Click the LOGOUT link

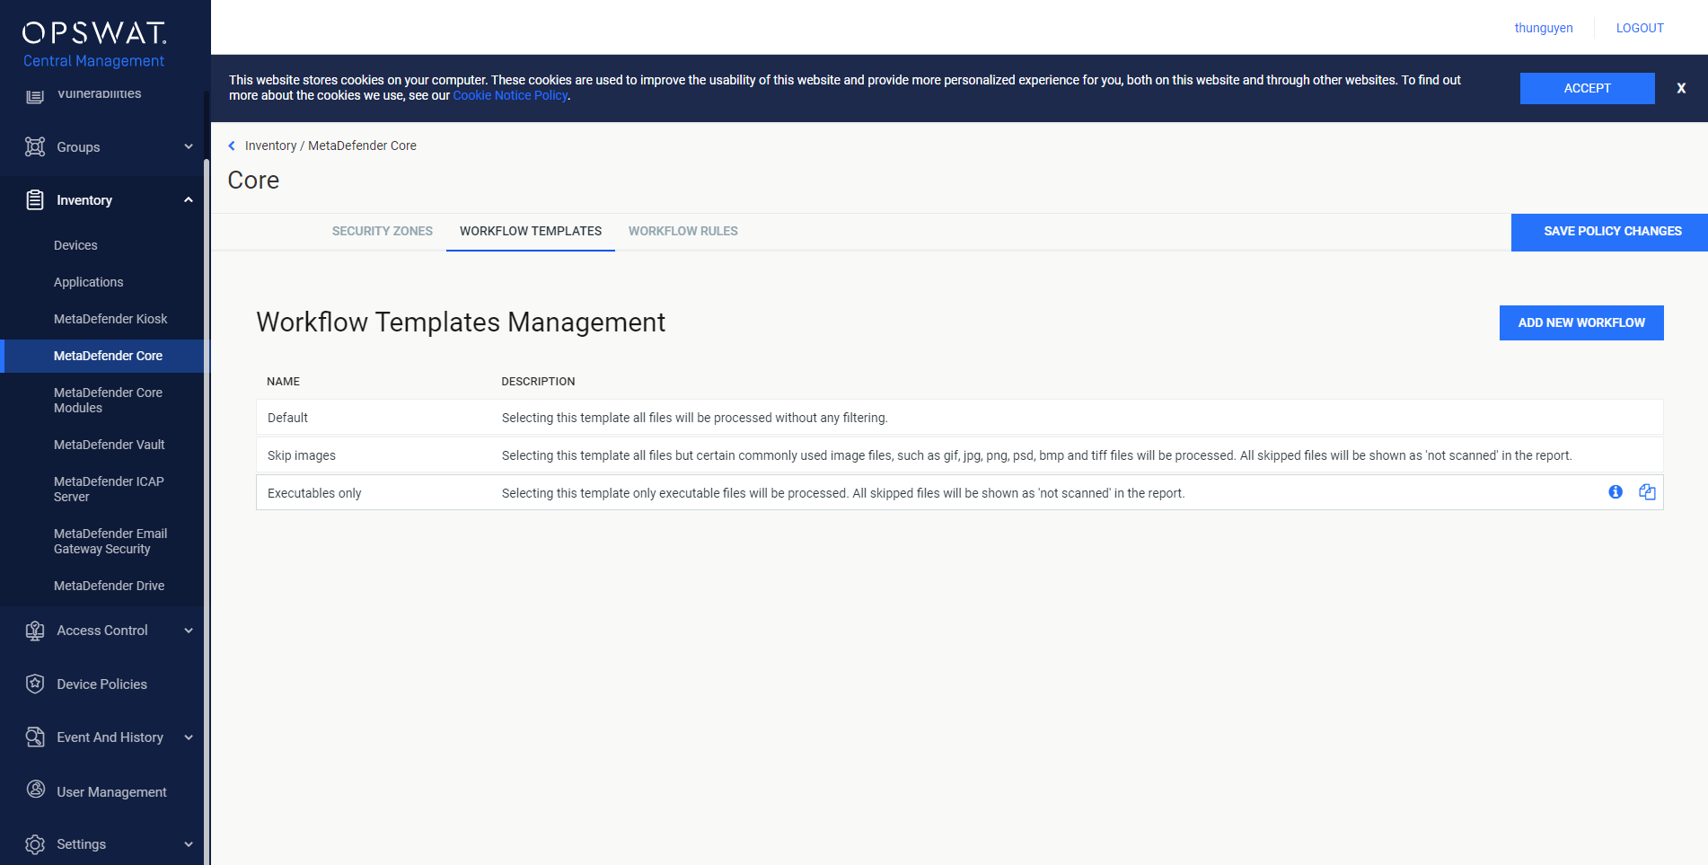[x=1640, y=28]
